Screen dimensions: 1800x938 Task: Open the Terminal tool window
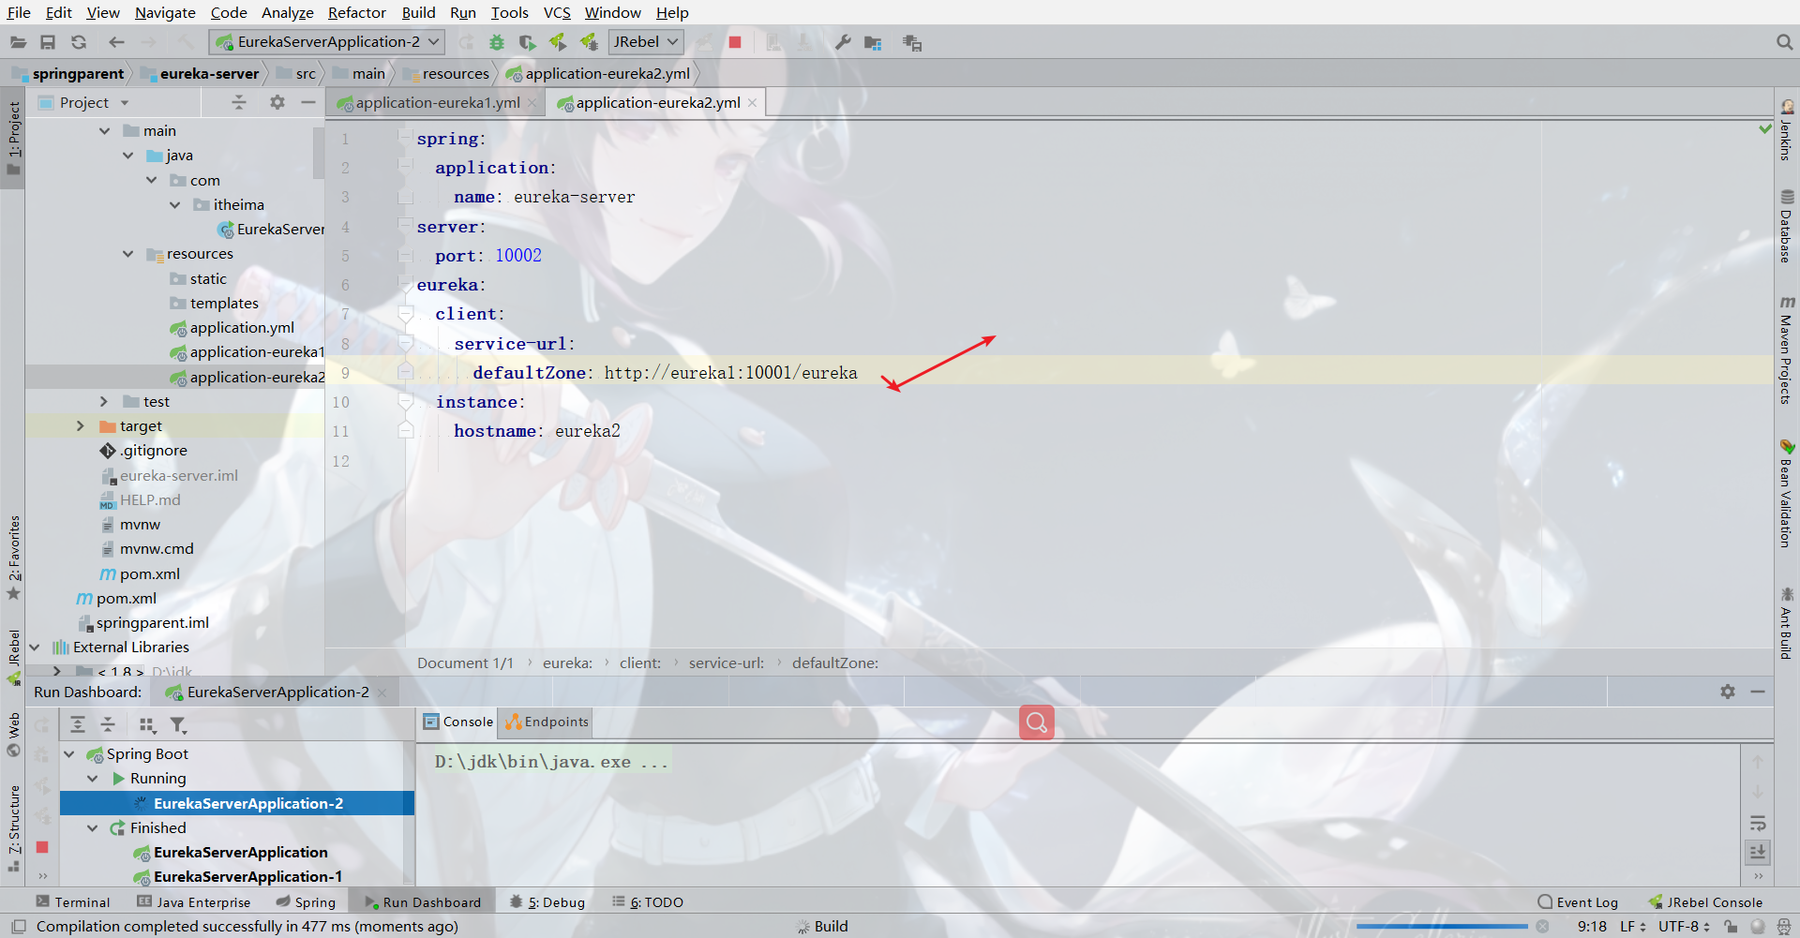point(73,902)
